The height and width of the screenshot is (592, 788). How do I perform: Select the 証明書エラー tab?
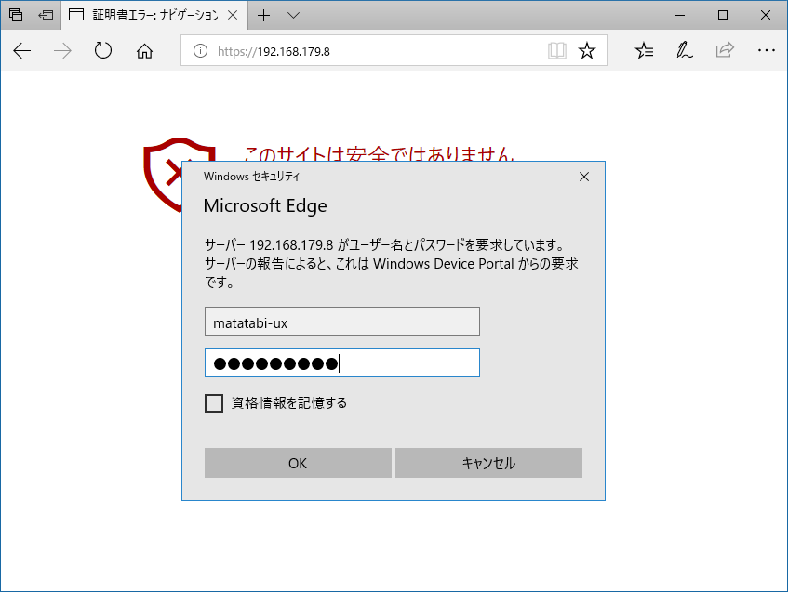point(154,15)
